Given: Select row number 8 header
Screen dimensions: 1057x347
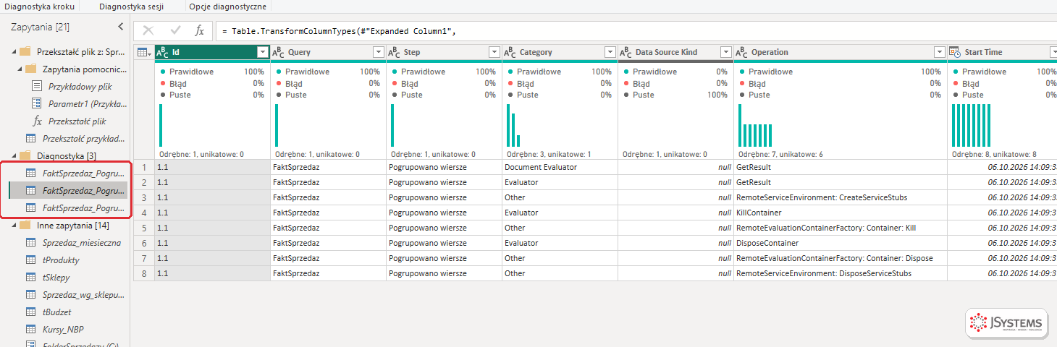Looking at the screenshot, I should click(x=144, y=273).
